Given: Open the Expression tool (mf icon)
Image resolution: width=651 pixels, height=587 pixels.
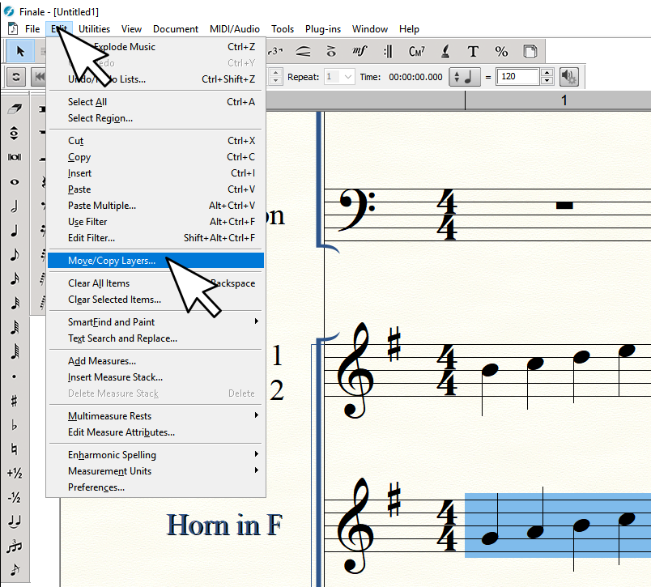Looking at the screenshot, I should pyautogui.click(x=360, y=51).
